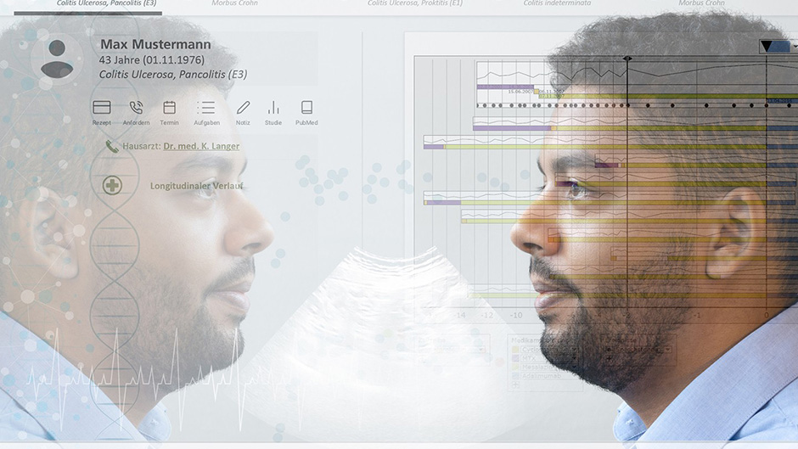
Task: Click the 15.06.2007 date label in chart
Action: pos(520,92)
